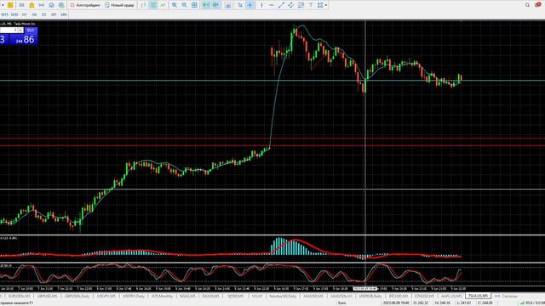
Task: Open the XAUUSD M5 chart tab
Action: [313, 296]
